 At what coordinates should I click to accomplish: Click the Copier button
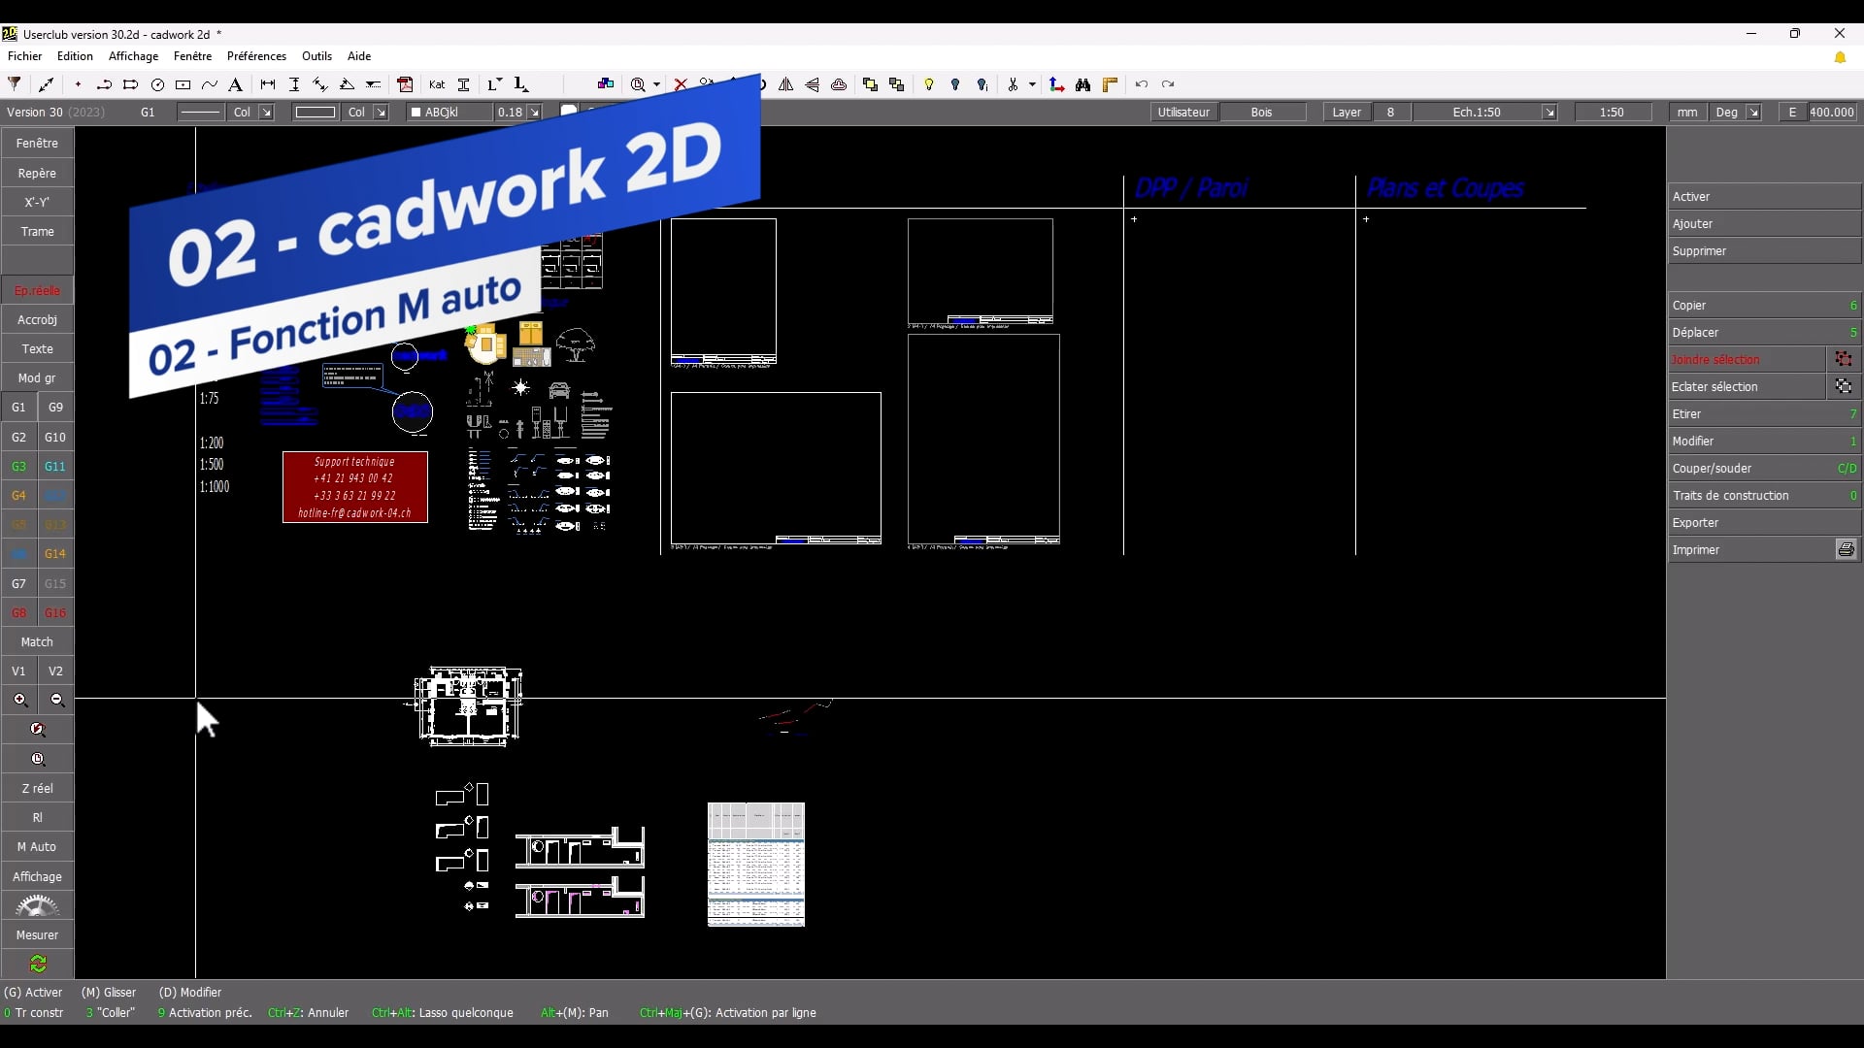coord(1764,305)
